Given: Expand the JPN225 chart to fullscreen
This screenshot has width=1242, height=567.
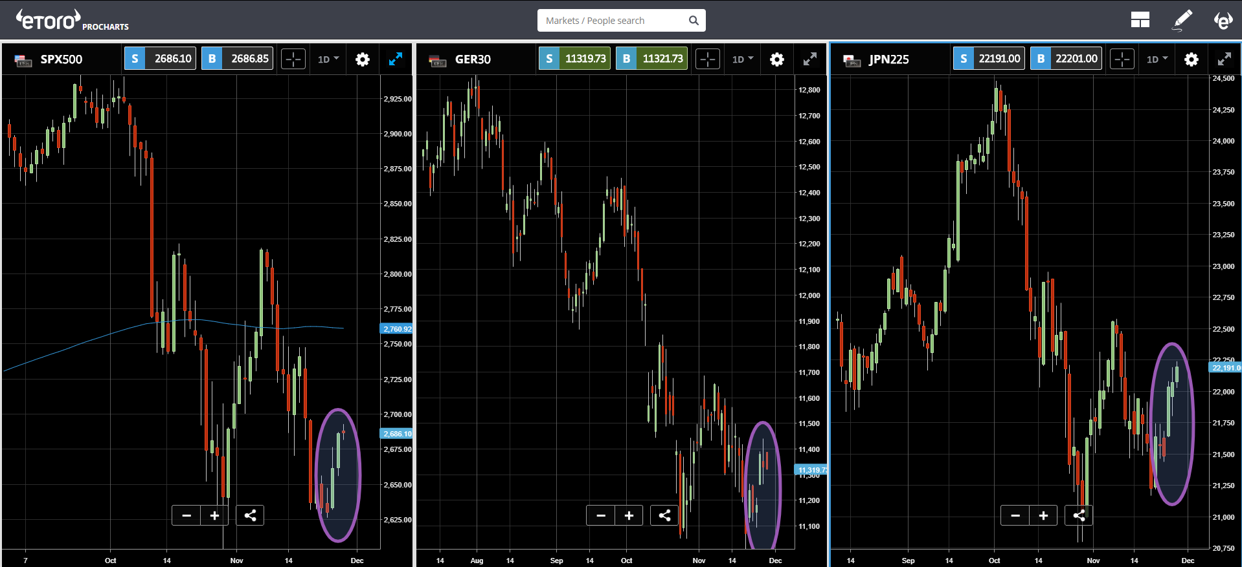Looking at the screenshot, I should 1224,59.
